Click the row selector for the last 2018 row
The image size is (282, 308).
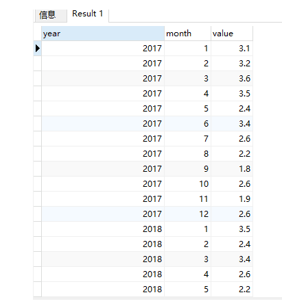tap(38, 290)
